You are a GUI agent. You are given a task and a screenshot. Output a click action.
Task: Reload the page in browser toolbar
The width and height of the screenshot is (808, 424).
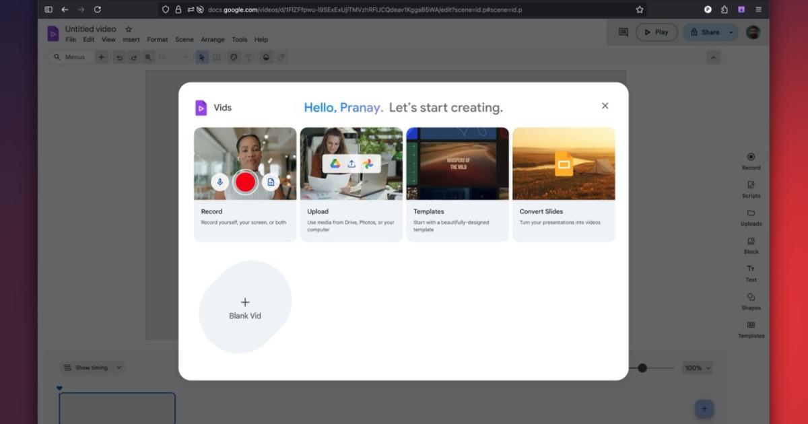pos(98,9)
